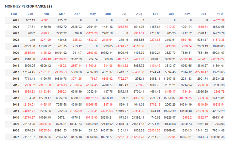Click the YTD column header

pos(220,14)
